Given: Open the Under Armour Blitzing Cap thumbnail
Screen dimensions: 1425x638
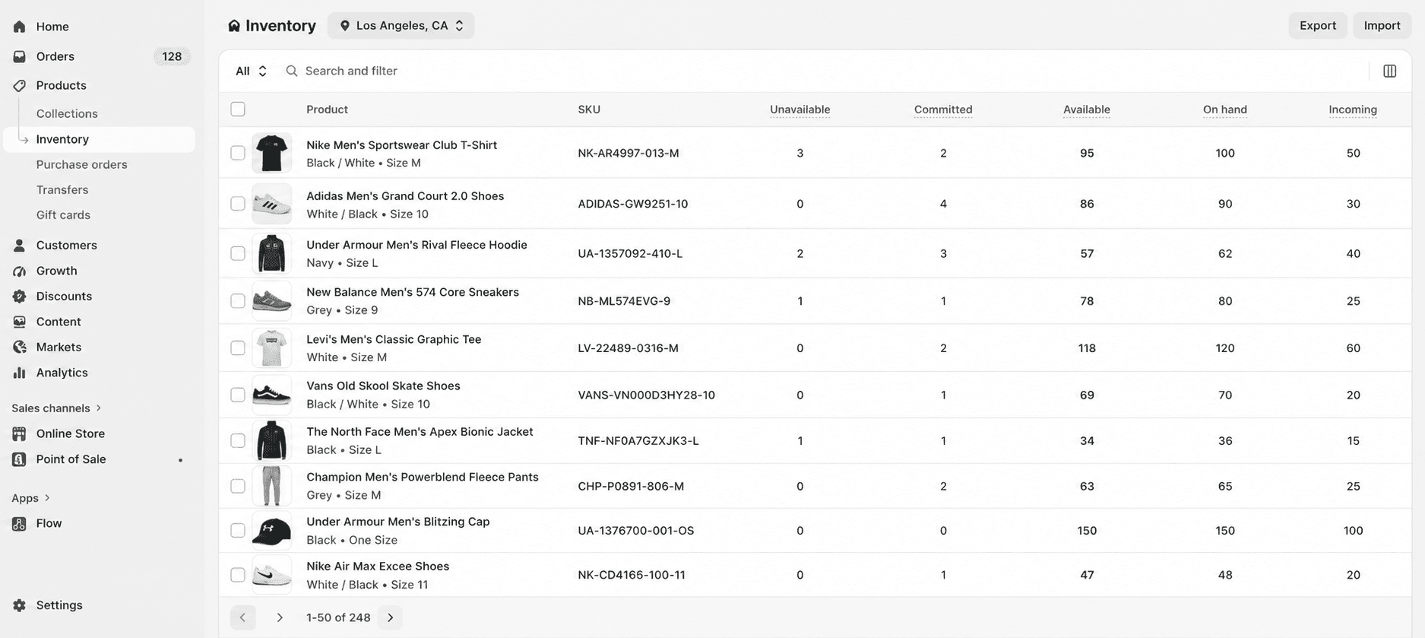Looking at the screenshot, I should (271, 530).
